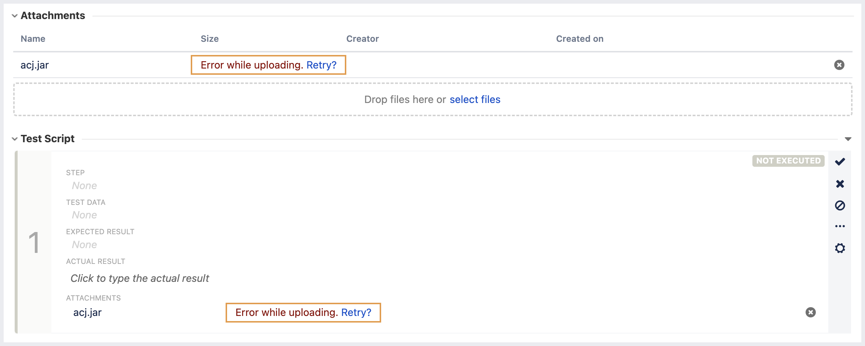The image size is (865, 346).
Task: Remove acj.jar from top Attachments table
Action: [839, 65]
